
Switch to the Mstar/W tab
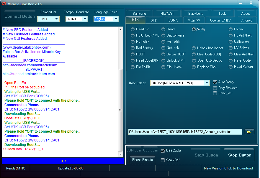194,20
